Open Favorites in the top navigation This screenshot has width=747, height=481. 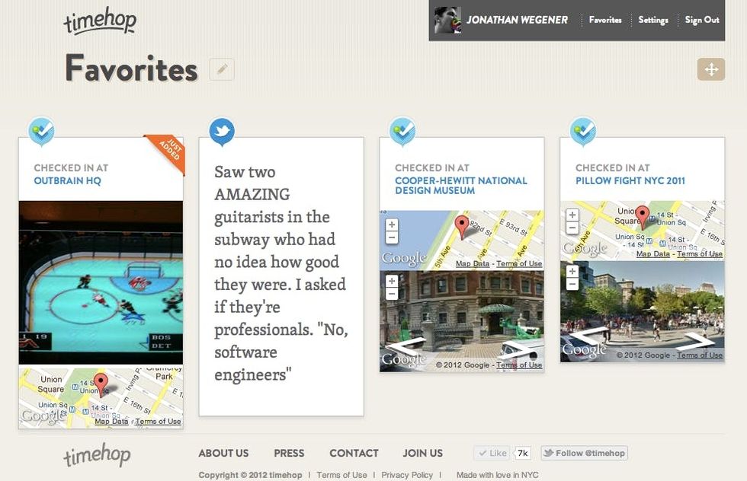tap(605, 20)
